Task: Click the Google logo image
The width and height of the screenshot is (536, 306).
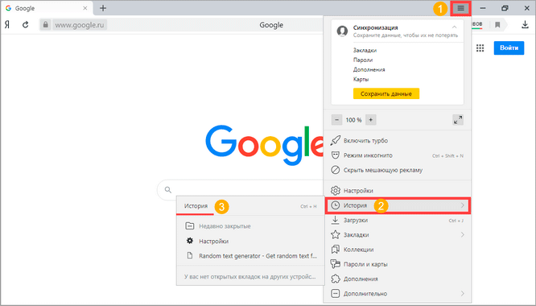Action: (x=264, y=145)
